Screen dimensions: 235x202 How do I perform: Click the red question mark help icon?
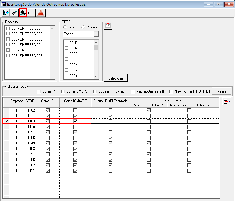click(108, 26)
